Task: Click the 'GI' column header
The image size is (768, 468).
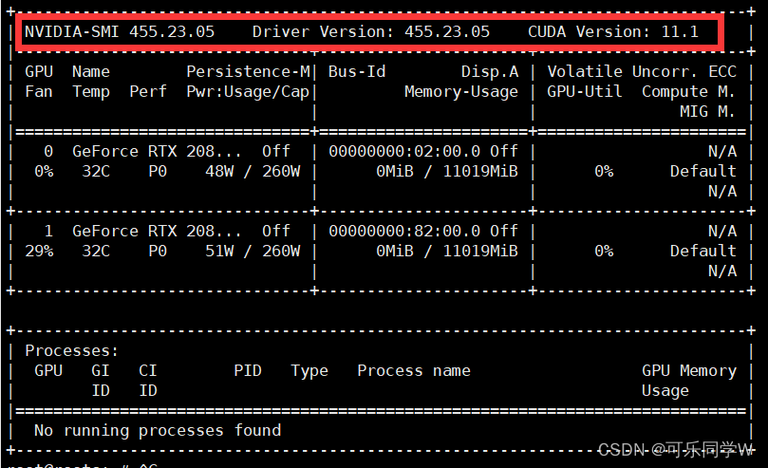Action: pos(101,371)
